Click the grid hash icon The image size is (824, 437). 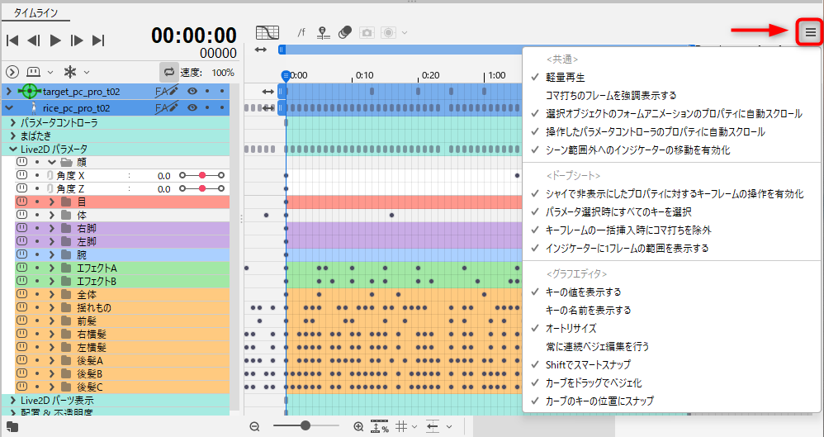(x=402, y=426)
